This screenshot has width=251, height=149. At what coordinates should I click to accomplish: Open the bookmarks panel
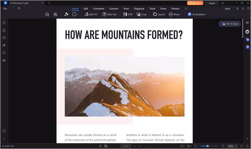coord(4,30)
